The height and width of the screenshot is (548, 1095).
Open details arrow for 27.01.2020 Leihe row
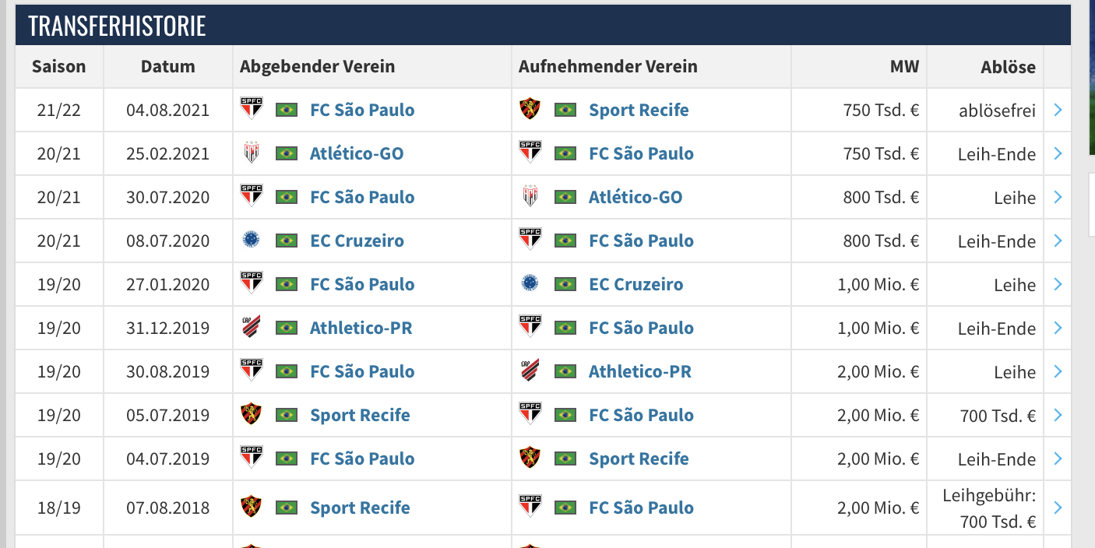[x=1058, y=284]
